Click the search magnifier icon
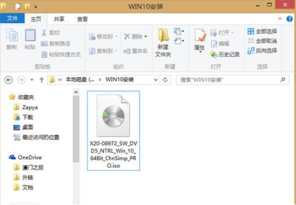The height and width of the screenshot is (205, 296). click(x=283, y=80)
